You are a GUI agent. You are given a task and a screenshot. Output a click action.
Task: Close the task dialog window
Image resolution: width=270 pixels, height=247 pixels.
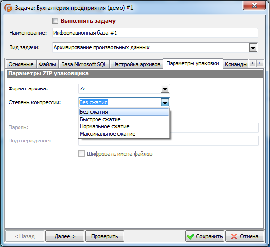[254, 5]
